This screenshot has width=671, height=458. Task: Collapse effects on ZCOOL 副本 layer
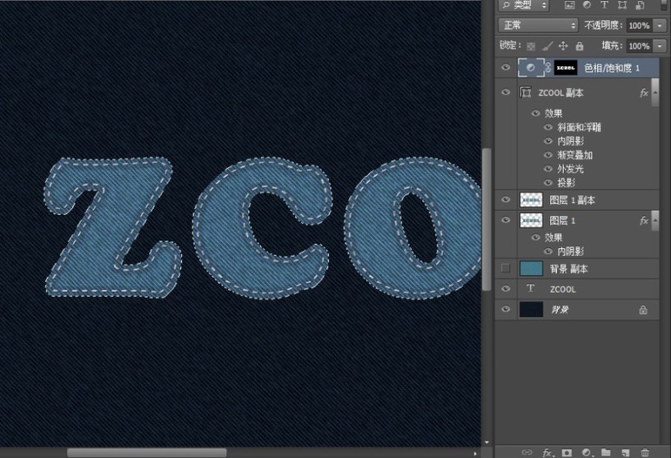coord(657,93)
